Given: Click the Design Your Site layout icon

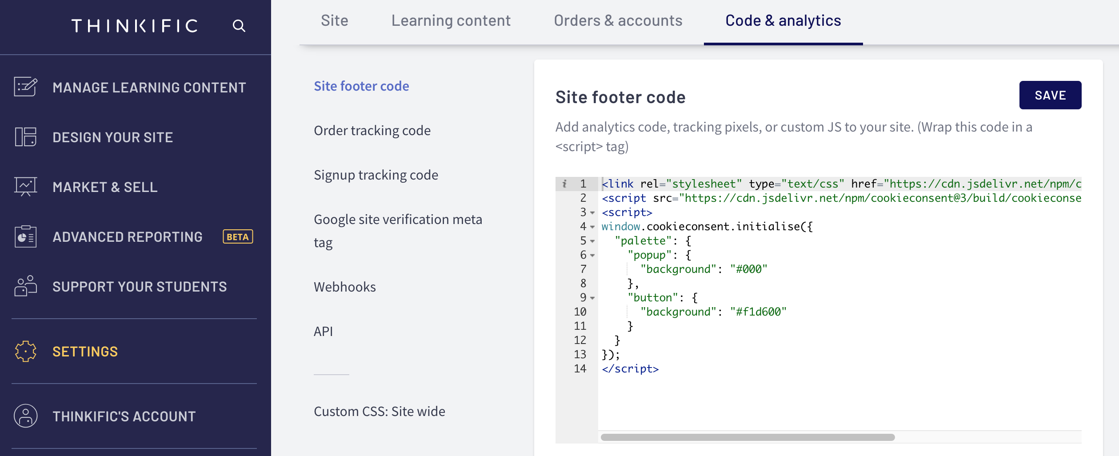Looking at the screenshot, I should (x=26, y=137).
